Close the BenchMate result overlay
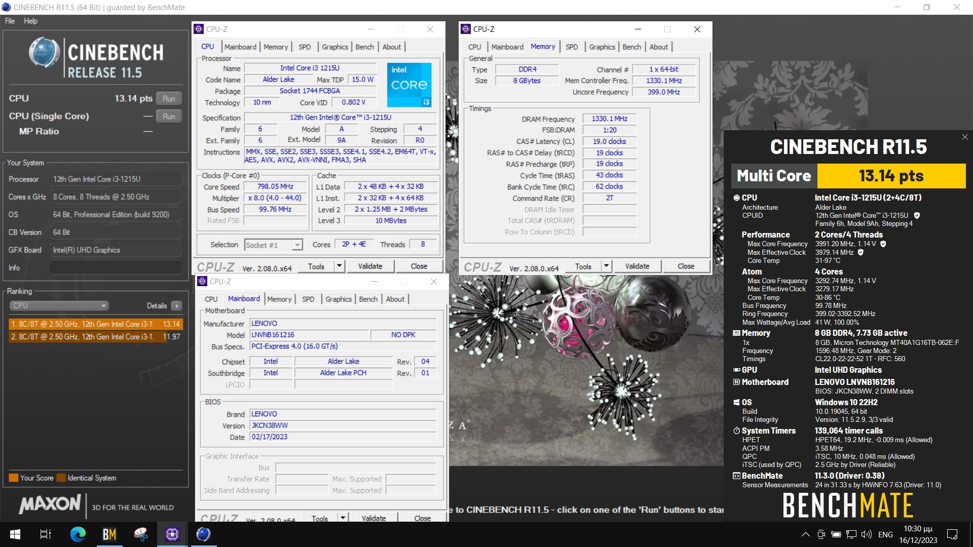 (x=965, y=137)
